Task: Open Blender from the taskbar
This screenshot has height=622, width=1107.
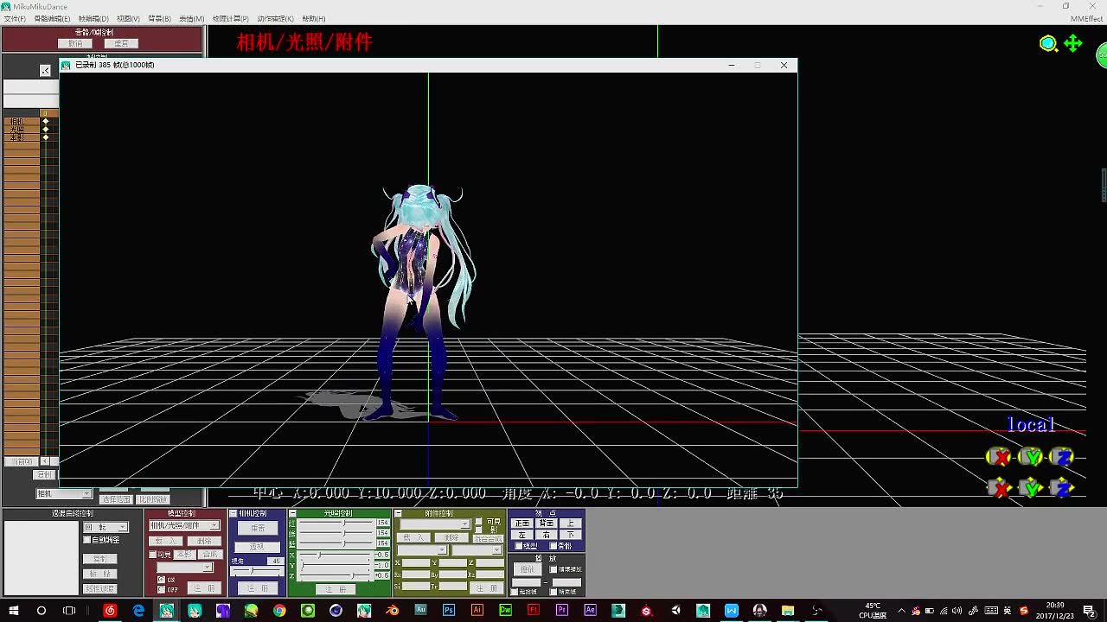Action: coord(392,611)
